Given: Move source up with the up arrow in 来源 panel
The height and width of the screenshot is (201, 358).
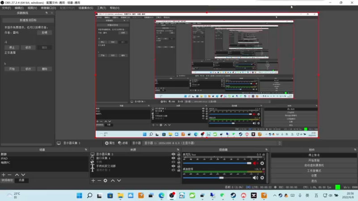Looking at the screenshot, I should 113,180.
